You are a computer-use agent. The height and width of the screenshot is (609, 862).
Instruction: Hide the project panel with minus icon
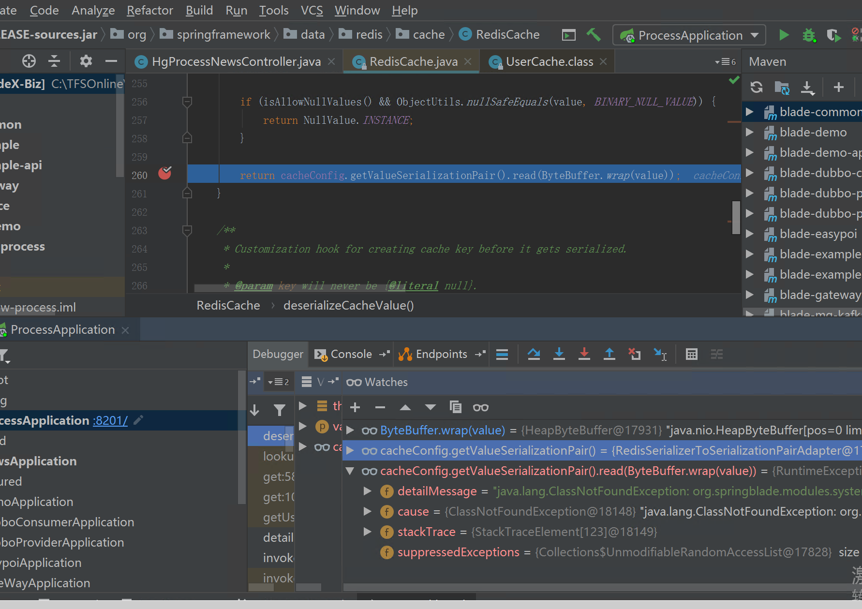point(111,61)
